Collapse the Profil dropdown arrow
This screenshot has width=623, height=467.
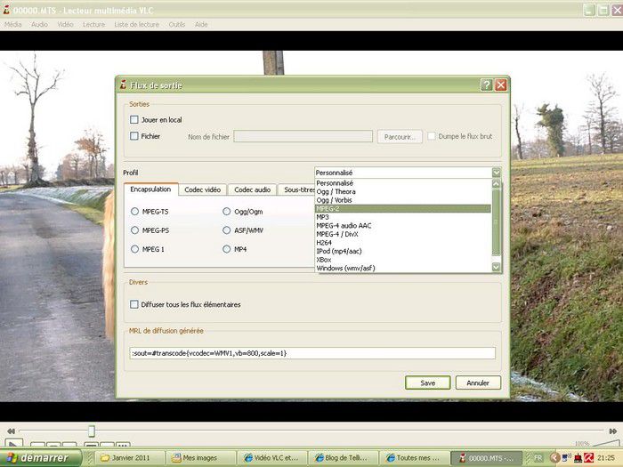pyautogui.click(x=496, y=173)
